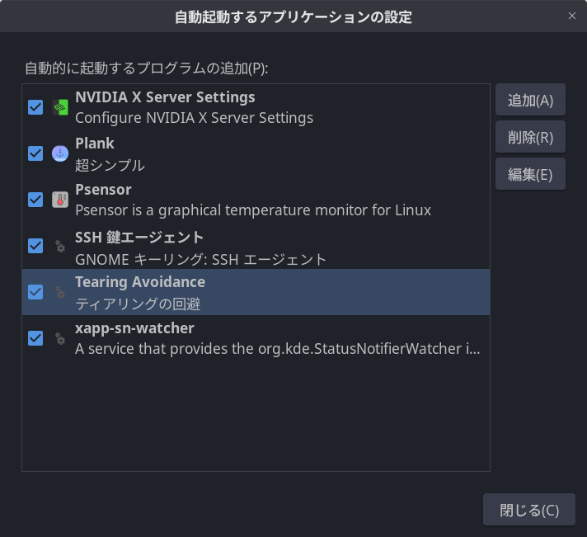Click the 閉じる(C) close button
The image size is (587, 537).
tap(529, 510)
